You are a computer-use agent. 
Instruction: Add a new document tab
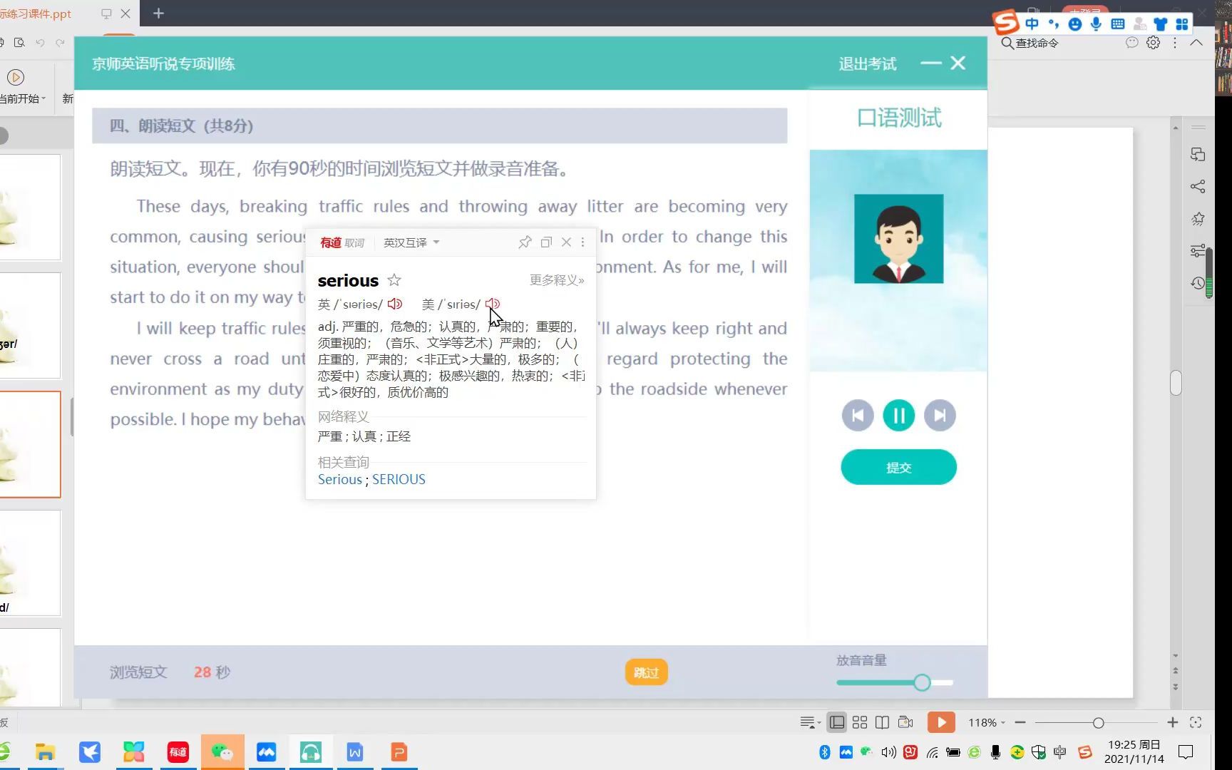click(x=158, y=14)
